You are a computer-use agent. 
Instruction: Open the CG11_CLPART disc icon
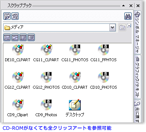46,50
